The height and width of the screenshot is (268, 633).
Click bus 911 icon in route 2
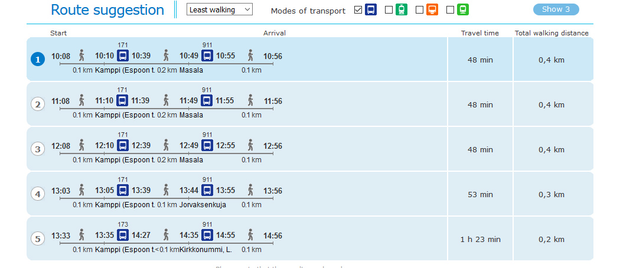tap(207, 100)
